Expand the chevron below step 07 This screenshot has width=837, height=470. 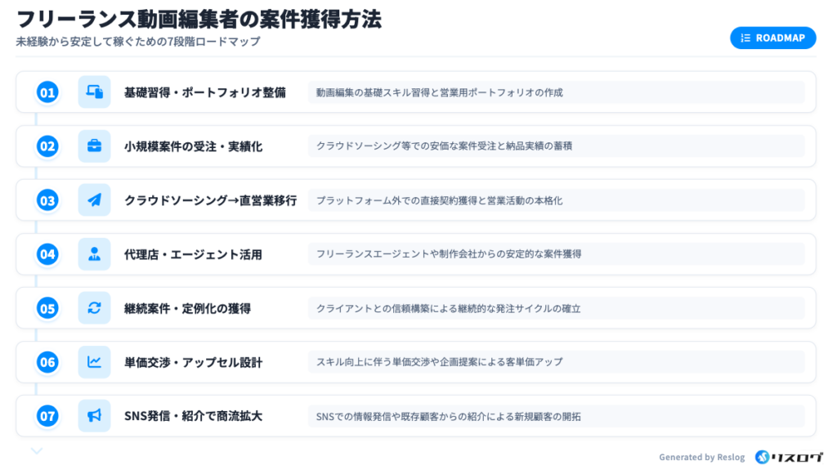(36, 450)
